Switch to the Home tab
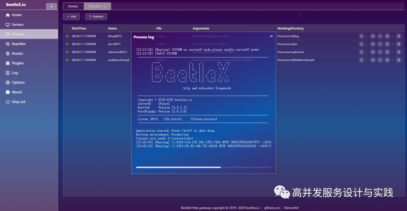This screenshot has height=211, width=407. 73,6
